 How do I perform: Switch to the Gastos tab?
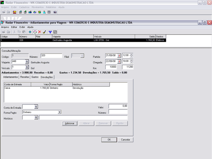coord(35,77)
